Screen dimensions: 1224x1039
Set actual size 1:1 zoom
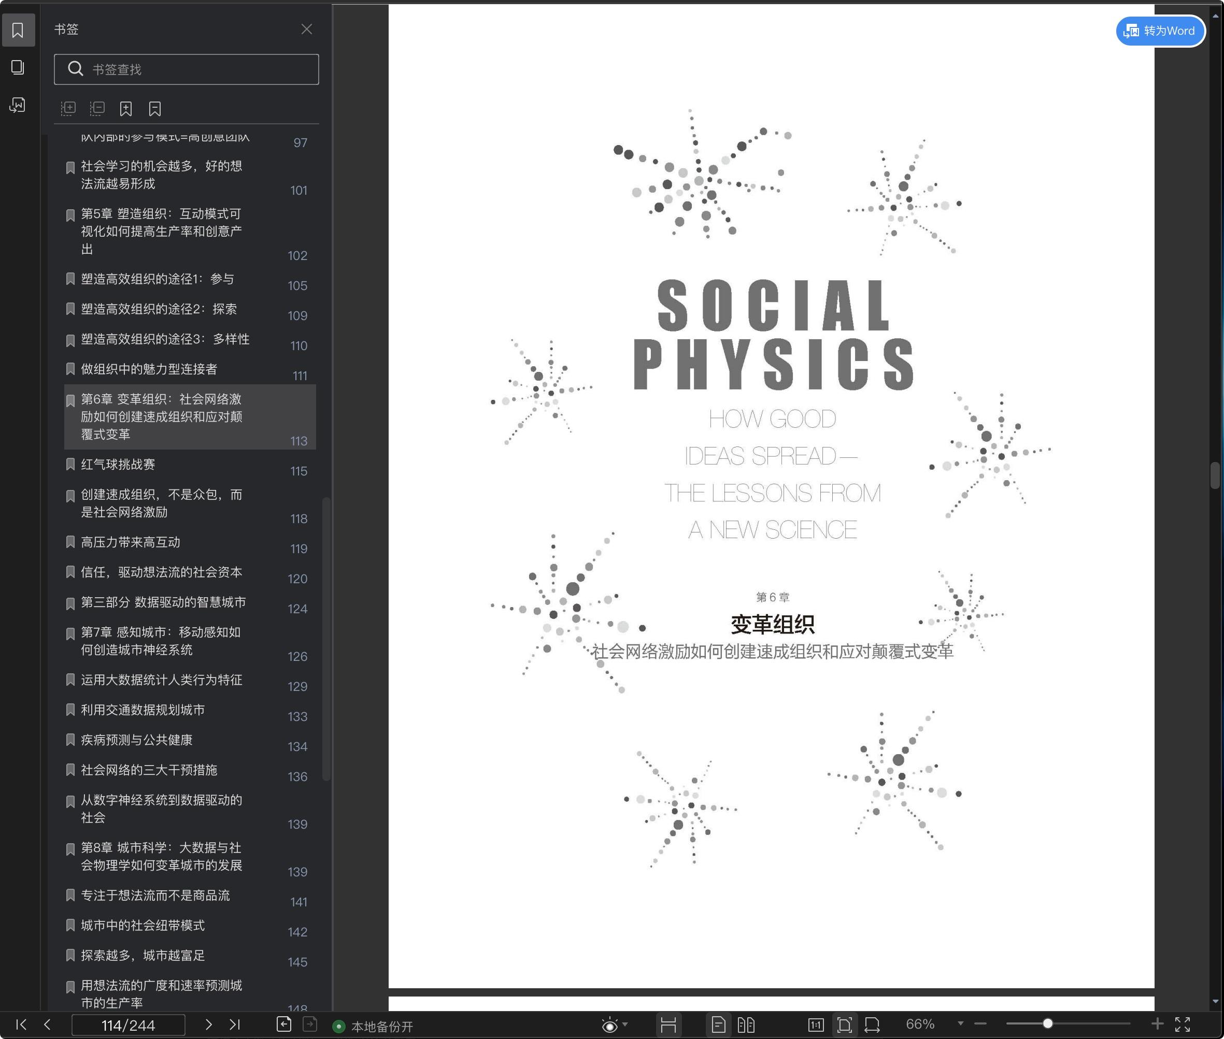[x=816, y=1025]
